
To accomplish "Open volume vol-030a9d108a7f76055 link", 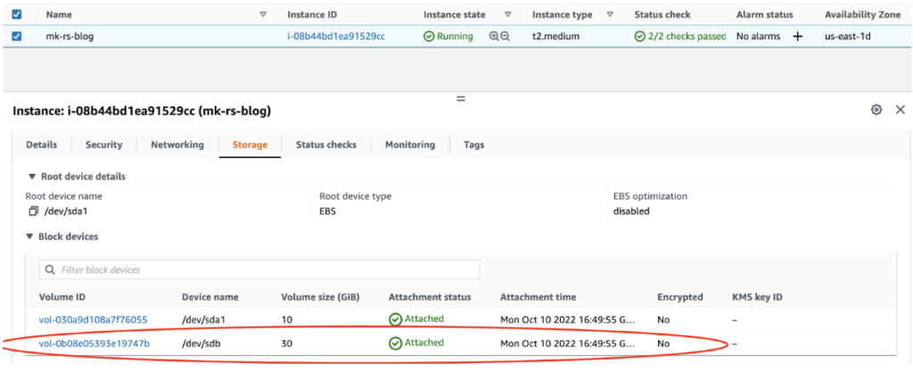I will [93, 319].
